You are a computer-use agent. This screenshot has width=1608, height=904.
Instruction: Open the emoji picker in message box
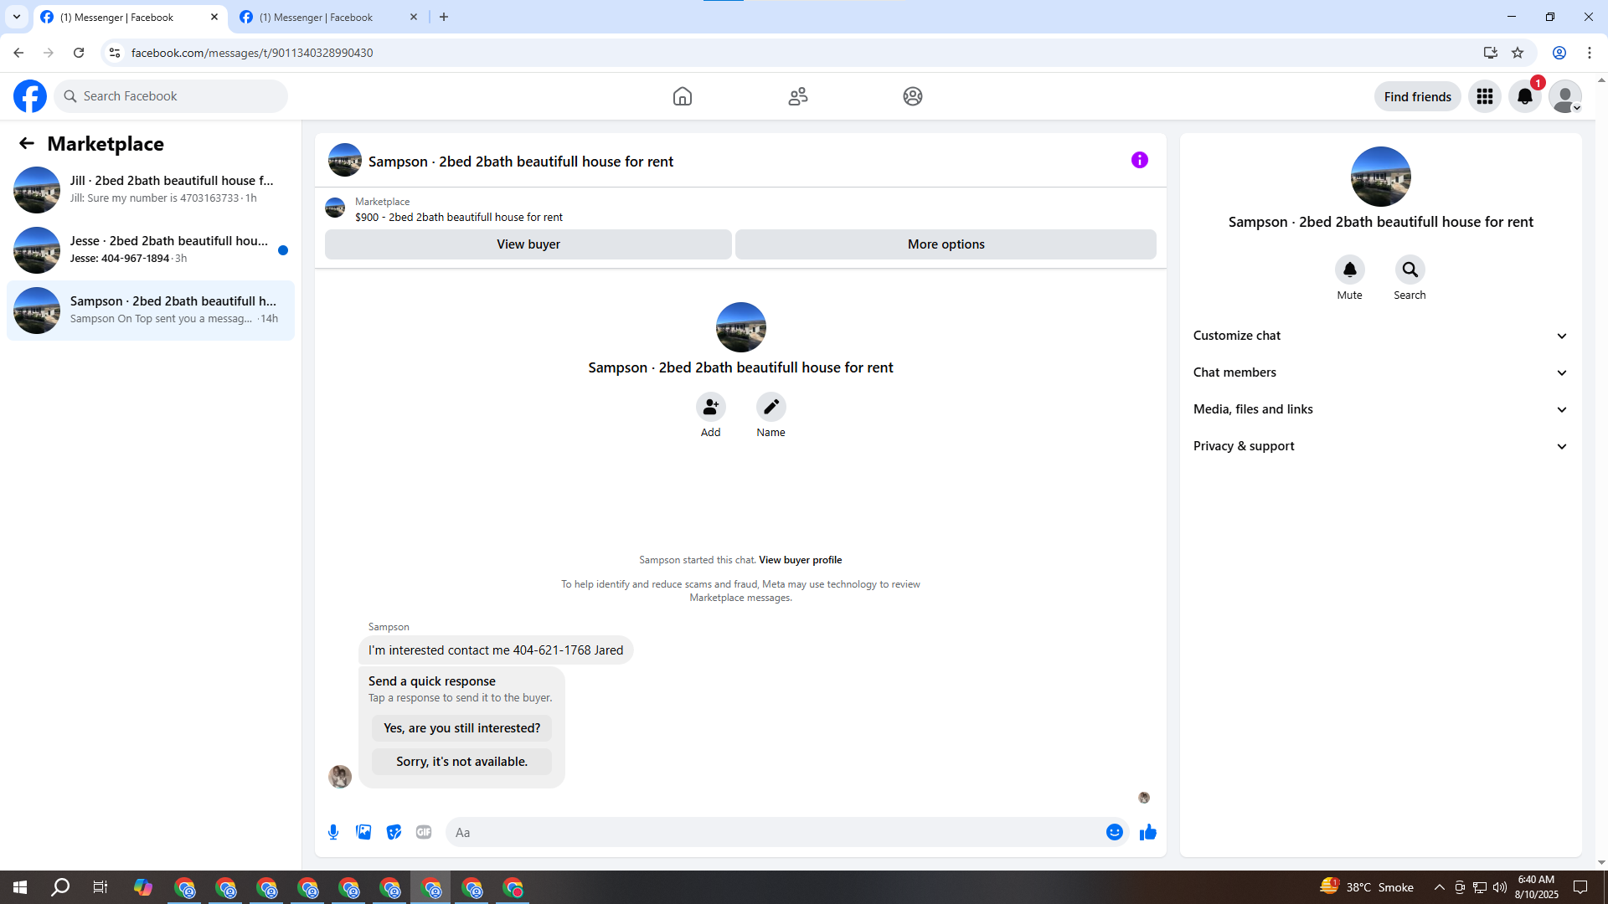[1114, 832]
